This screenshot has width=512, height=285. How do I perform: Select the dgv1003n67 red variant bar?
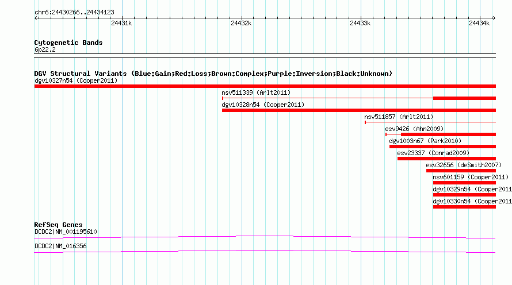point(442,147)
